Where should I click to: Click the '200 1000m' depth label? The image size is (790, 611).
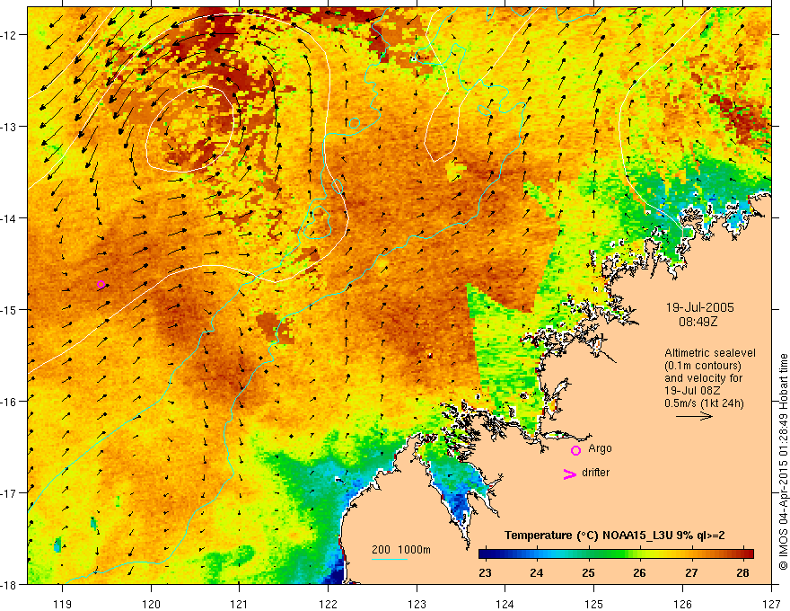(x=401, y=550)
